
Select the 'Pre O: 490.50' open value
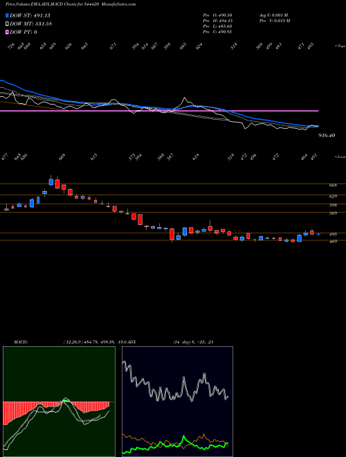[x=217, y=15]
